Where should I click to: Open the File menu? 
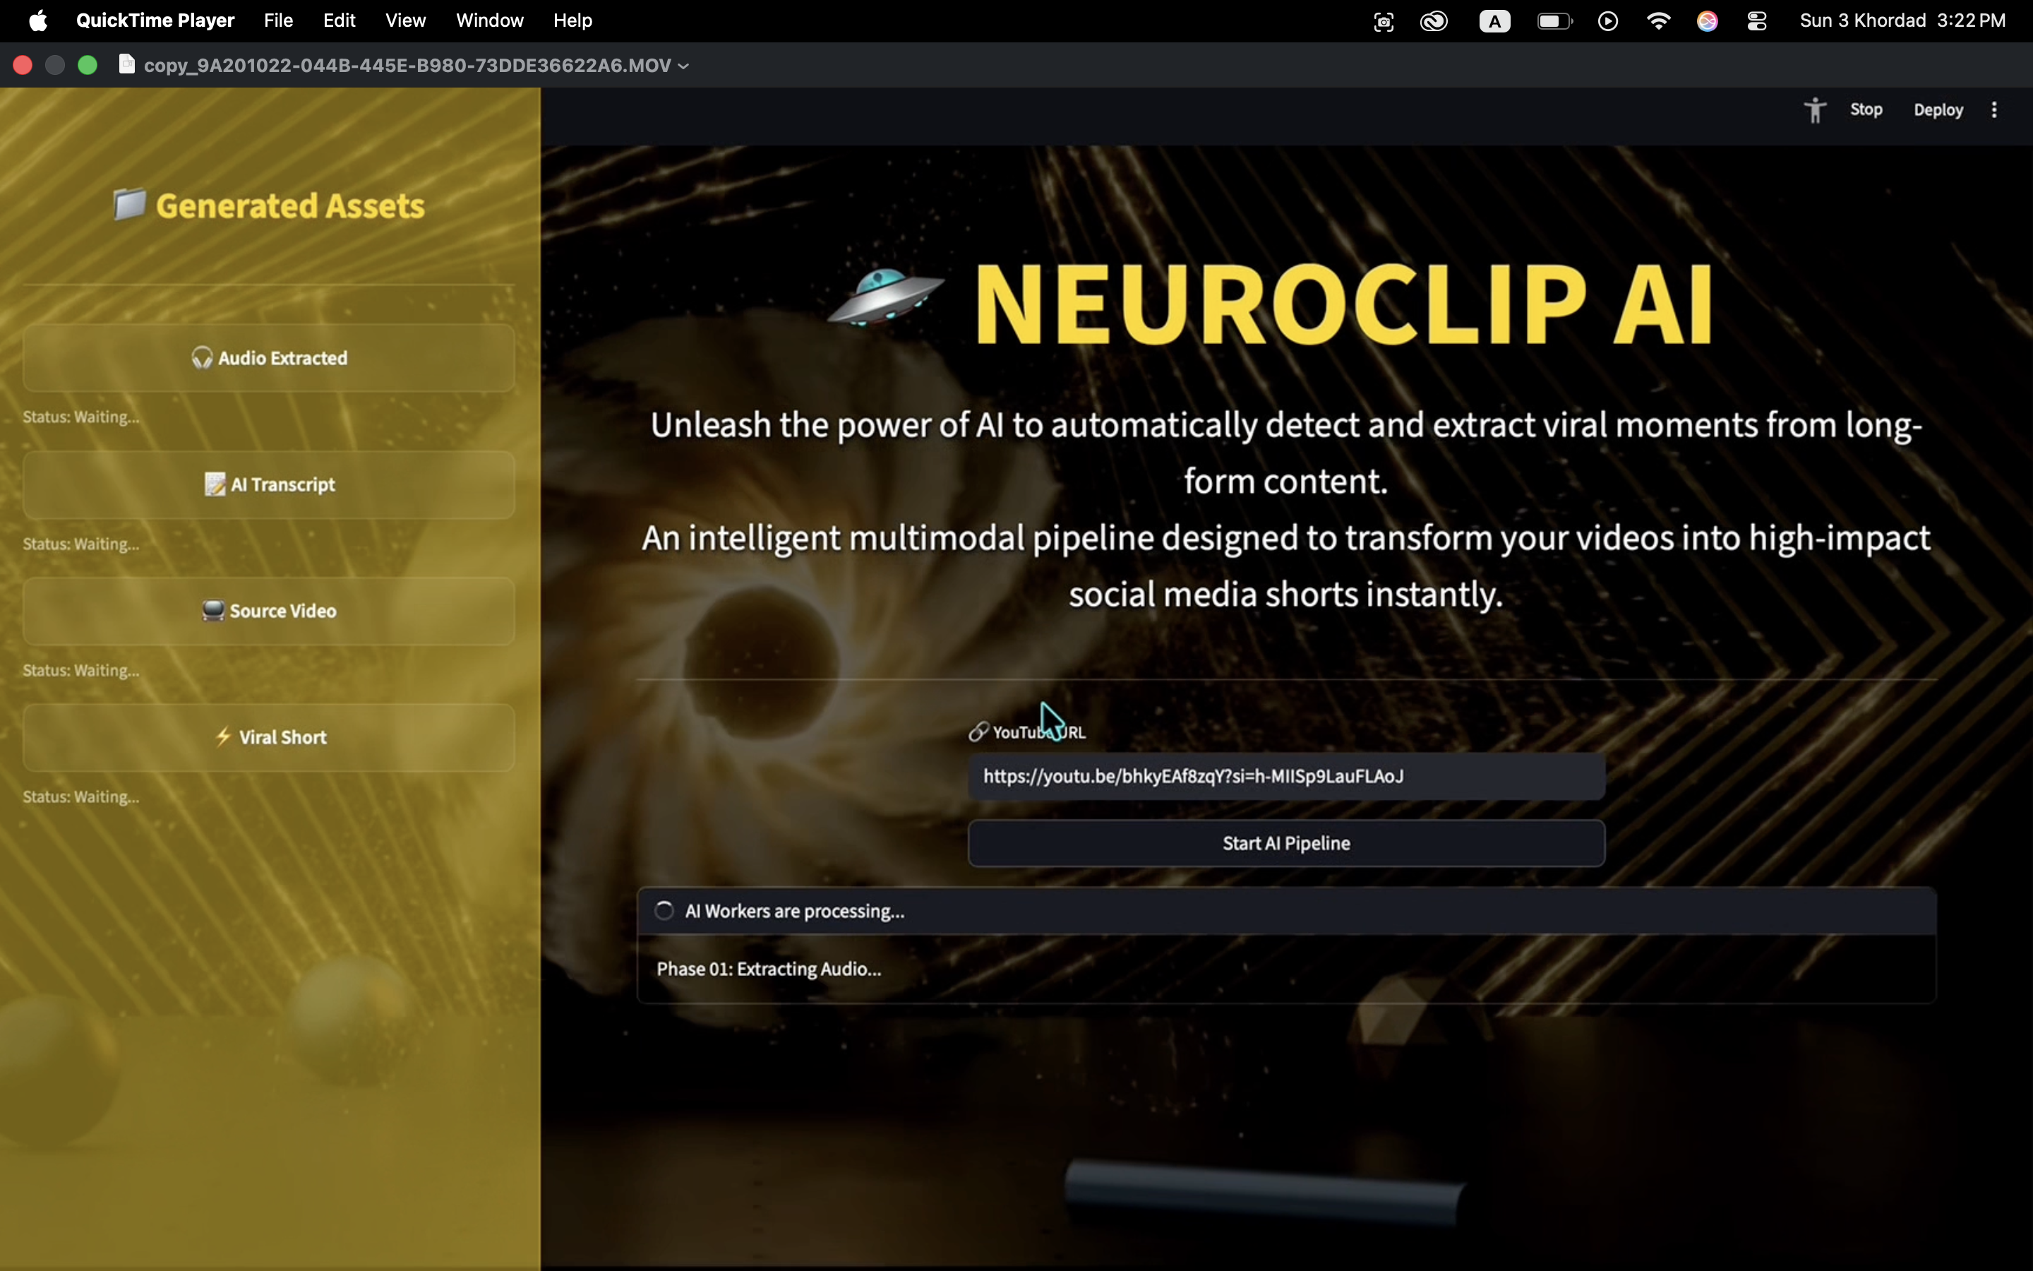tap(278, 20)
